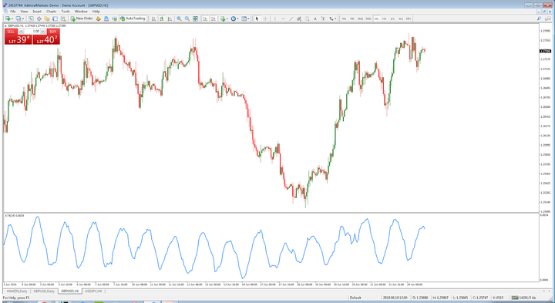
Task: Click the SELL button
Action: (11, 32)
